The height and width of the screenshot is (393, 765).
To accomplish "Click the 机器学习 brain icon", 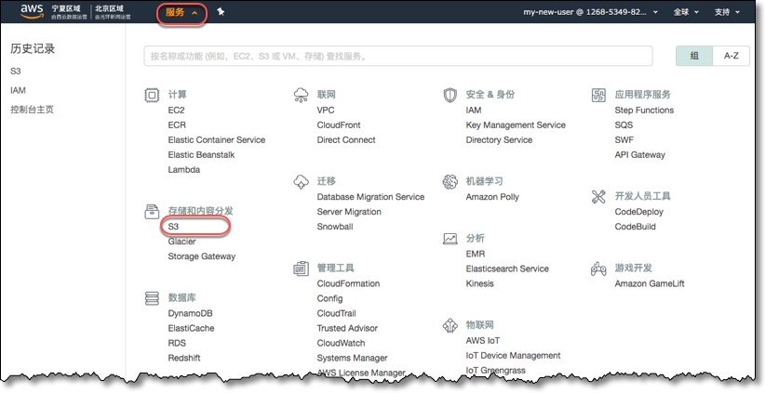I will [x=450, y=182].
